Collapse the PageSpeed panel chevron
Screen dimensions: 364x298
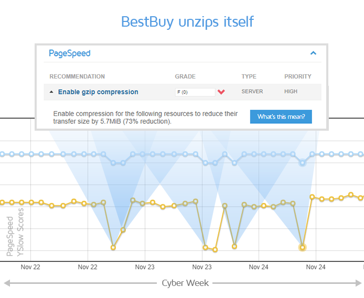click(x=313, y=53)
